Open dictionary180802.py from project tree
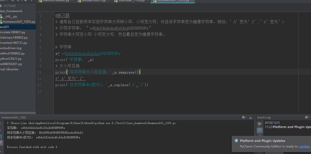 tap(14, 38)
